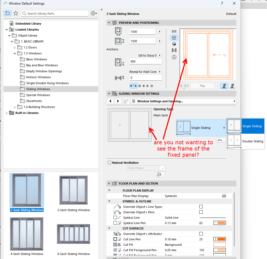Click Cut Fill Foreground Pen swatch
Screen dimensions: 267x259
pos(220,250)
